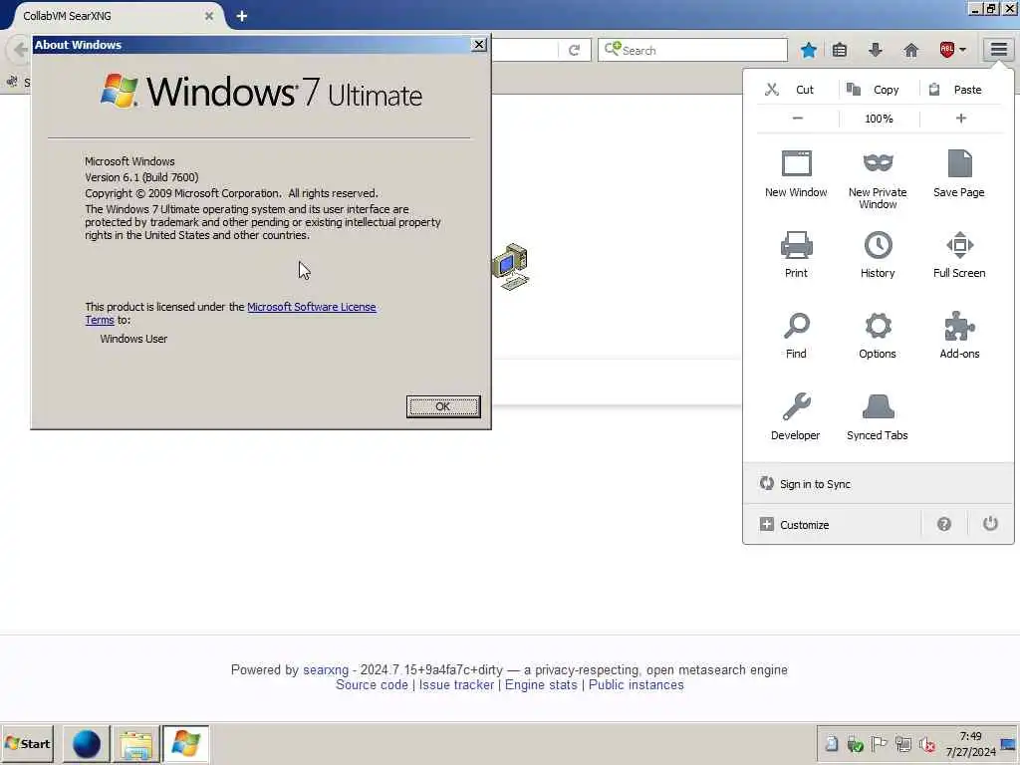This screenshot has height=765, width=1020.
Task: Click the Home toolbar icon
Action: [x=910, y=50]
